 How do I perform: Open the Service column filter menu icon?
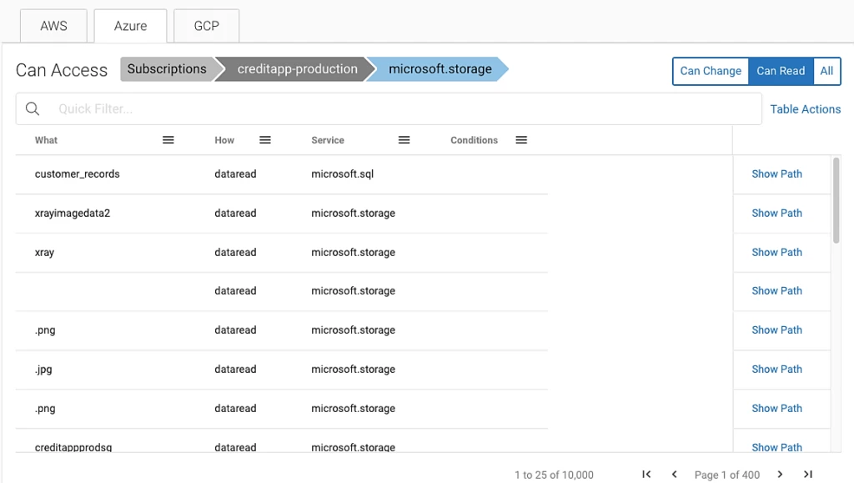click(404, 139)
